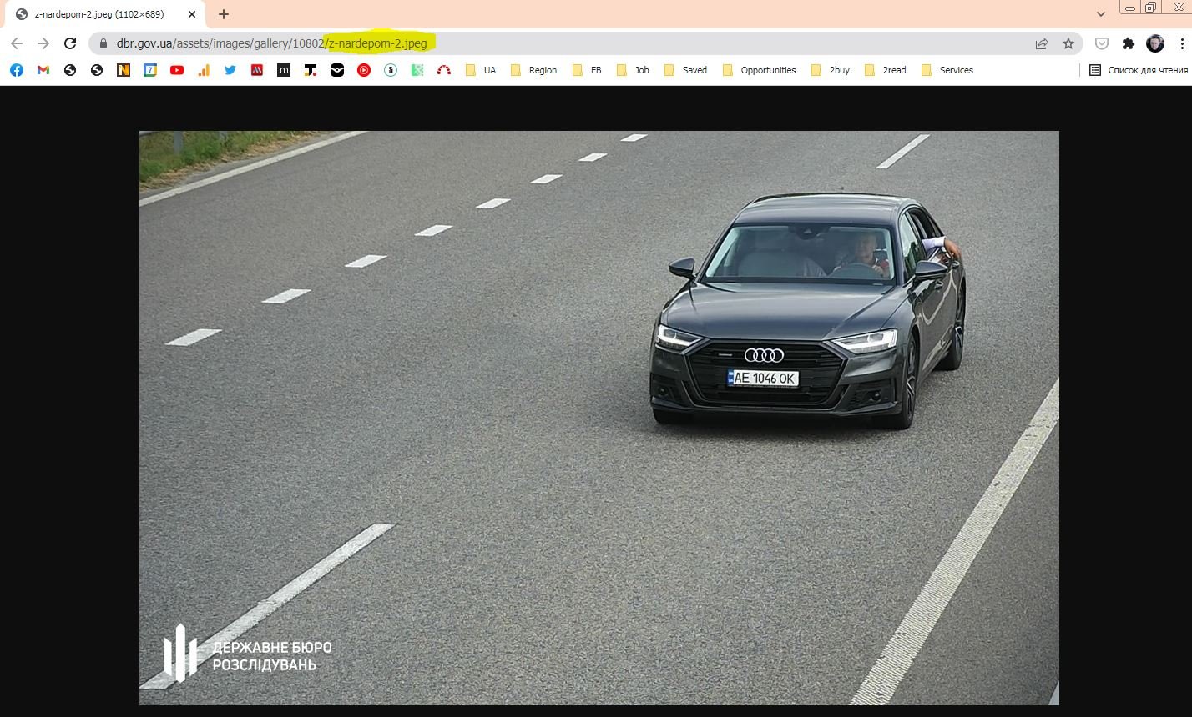Open the Extensions puzzle piece menu
This screenshot has width=1192, height=717.
pyautogui.click(x=1129, y=43)
